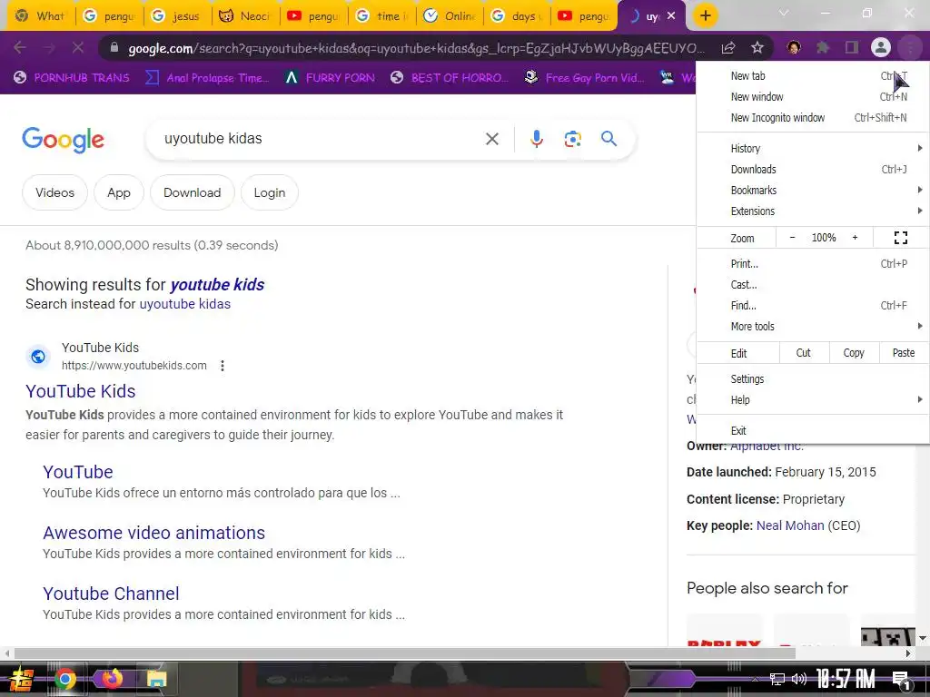The image size is (930, 697).
Task: Share this page using the share icon
Action: pos(728,48)
